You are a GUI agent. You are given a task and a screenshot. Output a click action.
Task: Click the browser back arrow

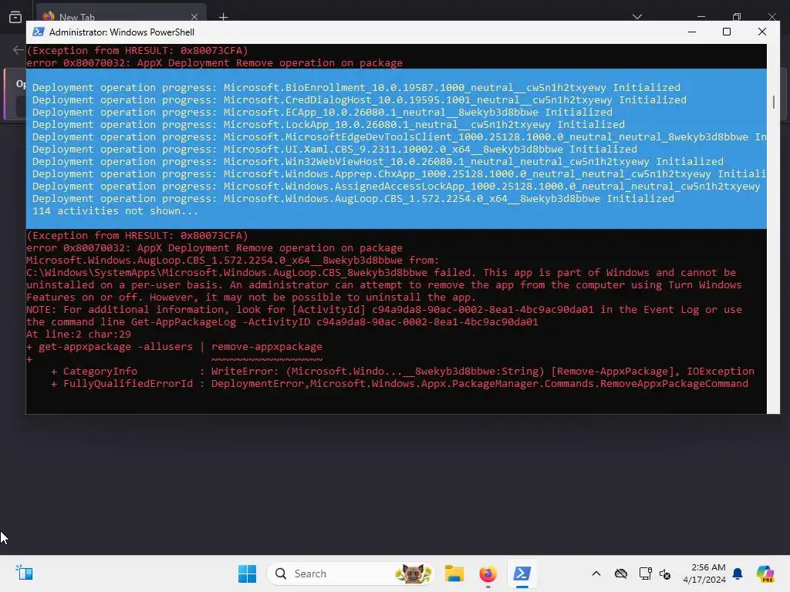pyautogui.click(x=19, y=50)
